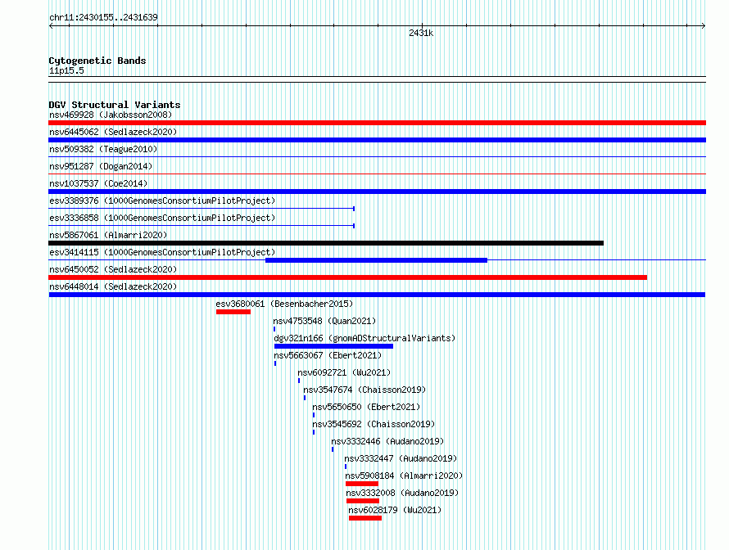
Task: Select the red bar under nsv3332008
Action: (x=363, y=501)
